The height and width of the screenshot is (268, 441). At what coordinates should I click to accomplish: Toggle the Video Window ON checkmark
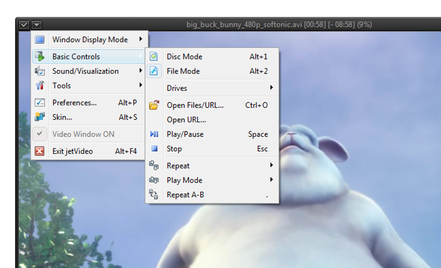[x=40, y=134]
